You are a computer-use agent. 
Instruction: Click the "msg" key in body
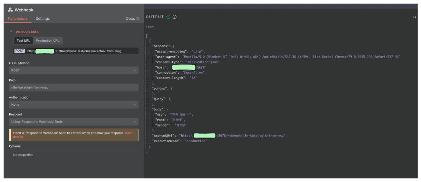(161, 115)
